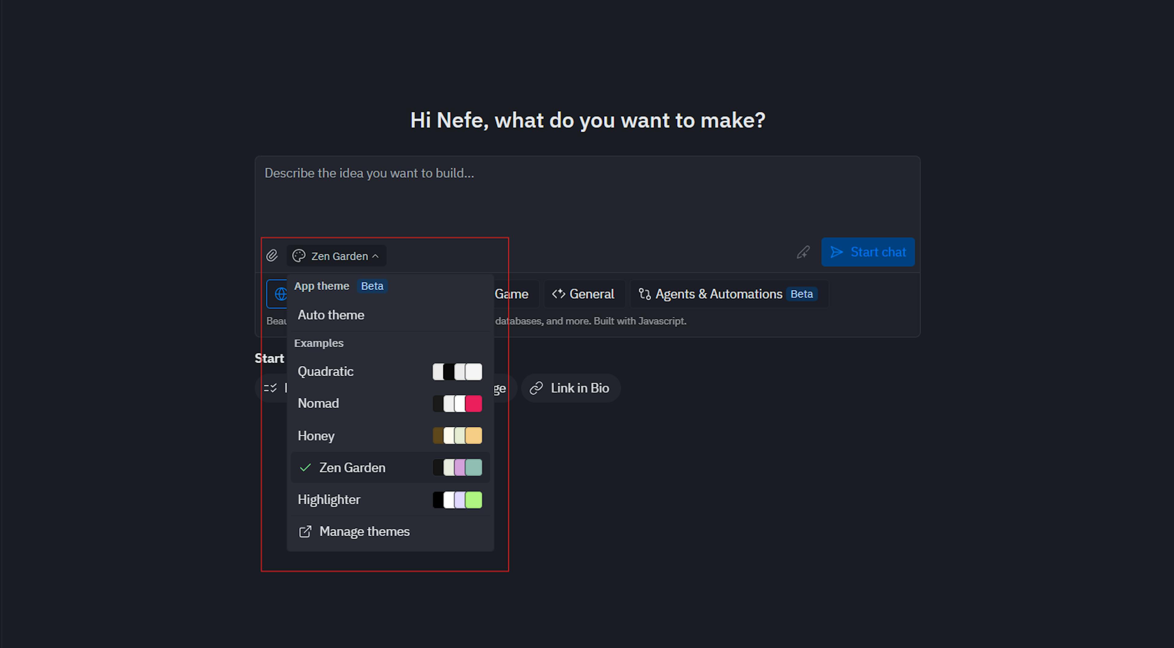Pick the Nomad theme
This screenshot has height=648, width=1174.
coord(318,404)
